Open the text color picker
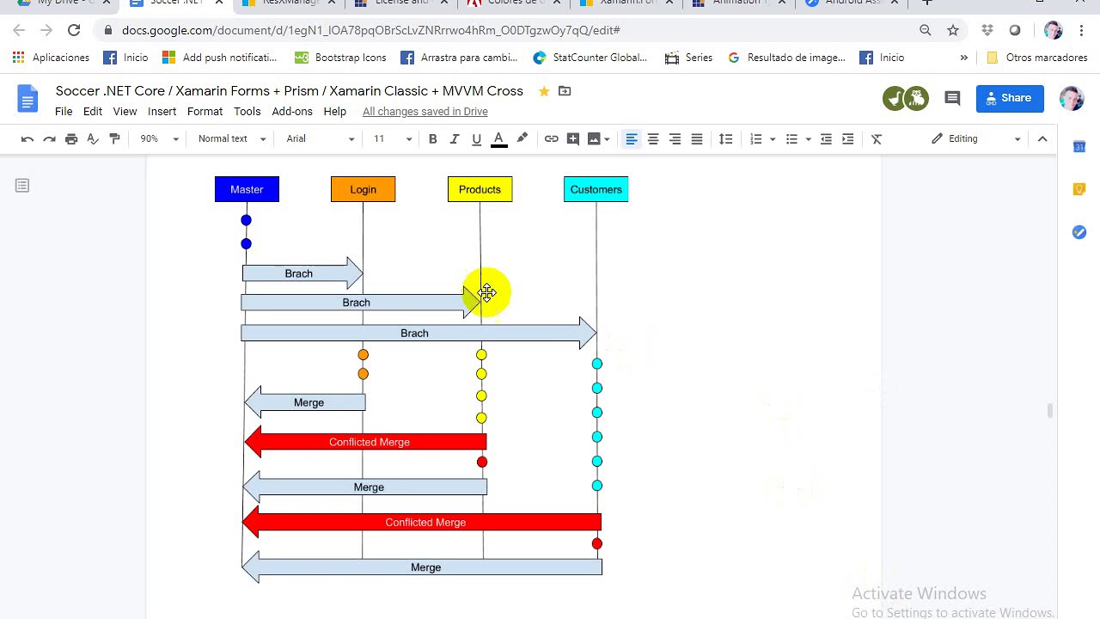 coord(498,138)
